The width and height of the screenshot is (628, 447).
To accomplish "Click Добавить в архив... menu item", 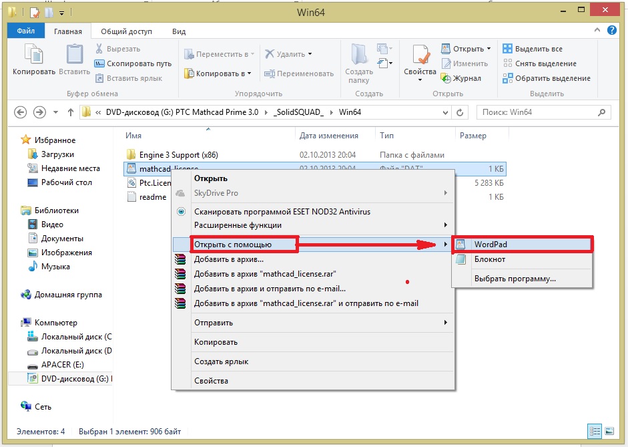I will [x=313, y=259].
